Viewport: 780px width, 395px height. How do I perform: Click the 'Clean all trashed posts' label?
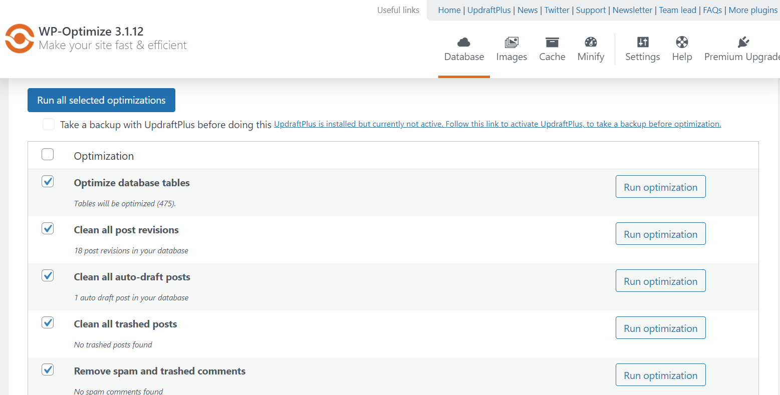tap(126, 324)
